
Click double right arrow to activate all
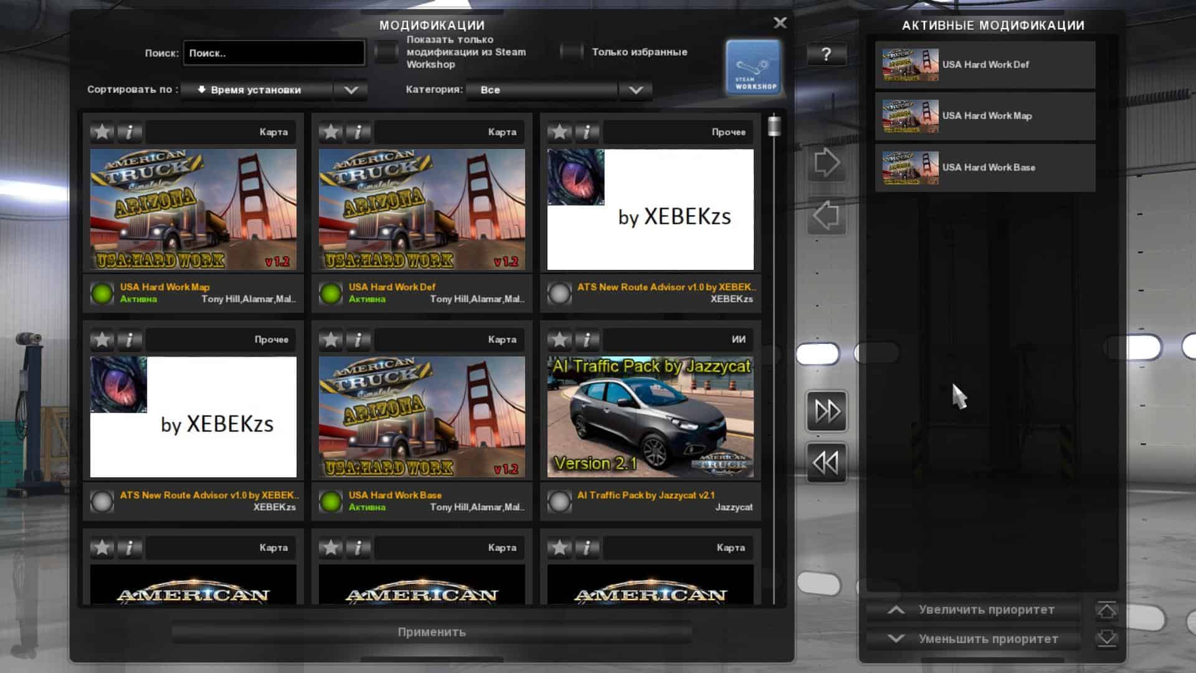pyautogui.click(x=827, y=411)
